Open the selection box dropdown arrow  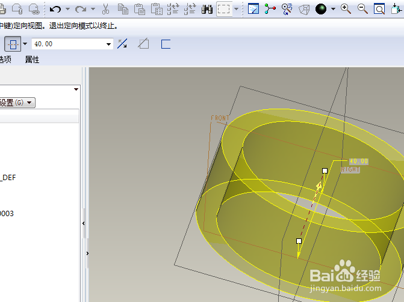click(x=236, y=9)
